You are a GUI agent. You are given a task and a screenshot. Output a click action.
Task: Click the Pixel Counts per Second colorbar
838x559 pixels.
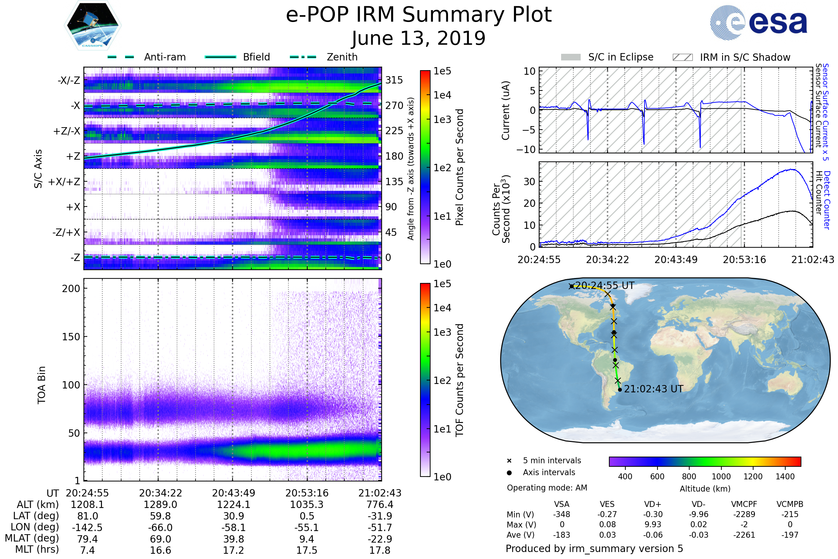pos(425,167)
